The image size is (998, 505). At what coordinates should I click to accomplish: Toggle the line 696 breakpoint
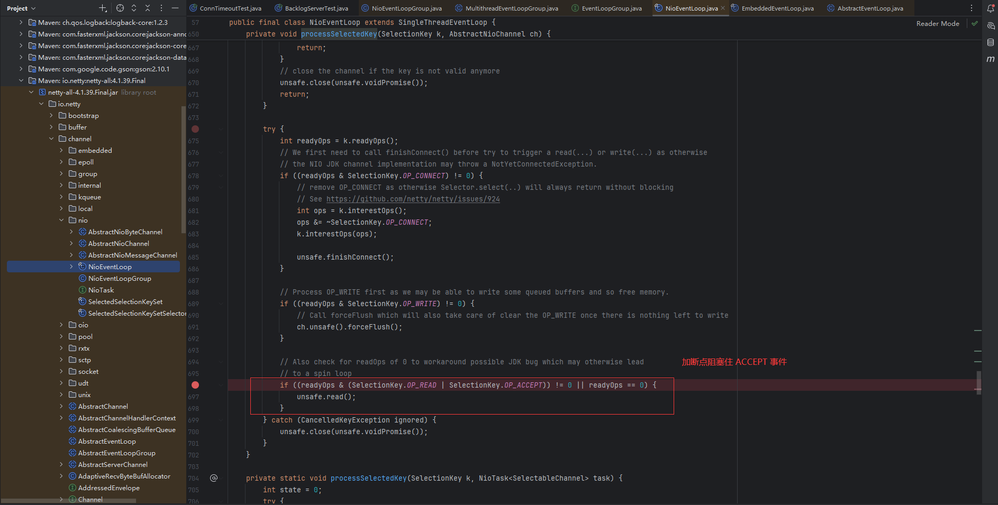pyautogui.click(x=195, y=385)
